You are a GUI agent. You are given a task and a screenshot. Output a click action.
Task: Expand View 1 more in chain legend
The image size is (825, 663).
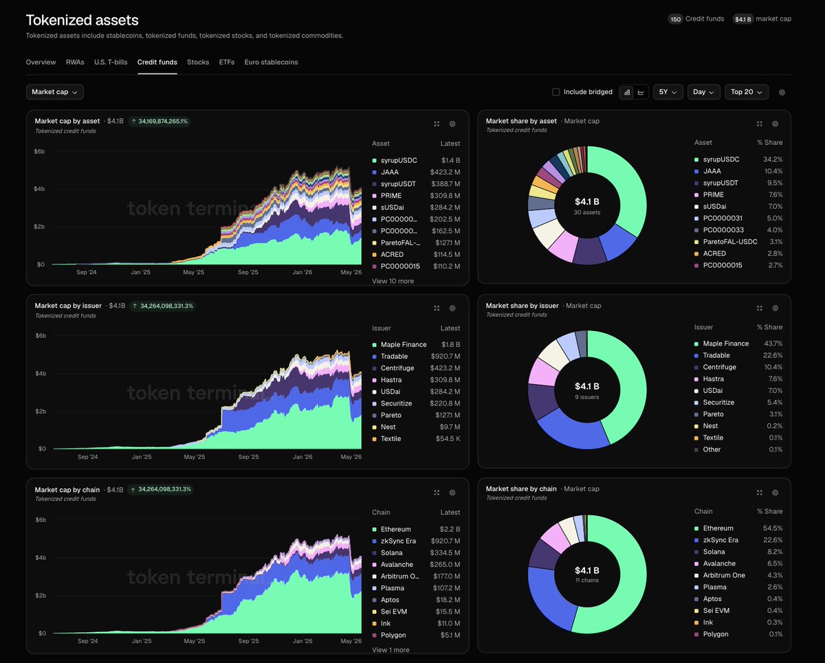[x=390, y=650]
